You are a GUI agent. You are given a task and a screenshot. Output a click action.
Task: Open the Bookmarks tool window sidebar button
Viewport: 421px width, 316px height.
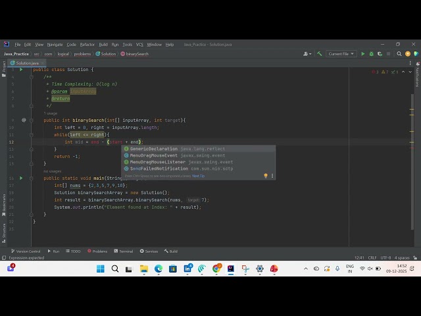click(4, 205)
